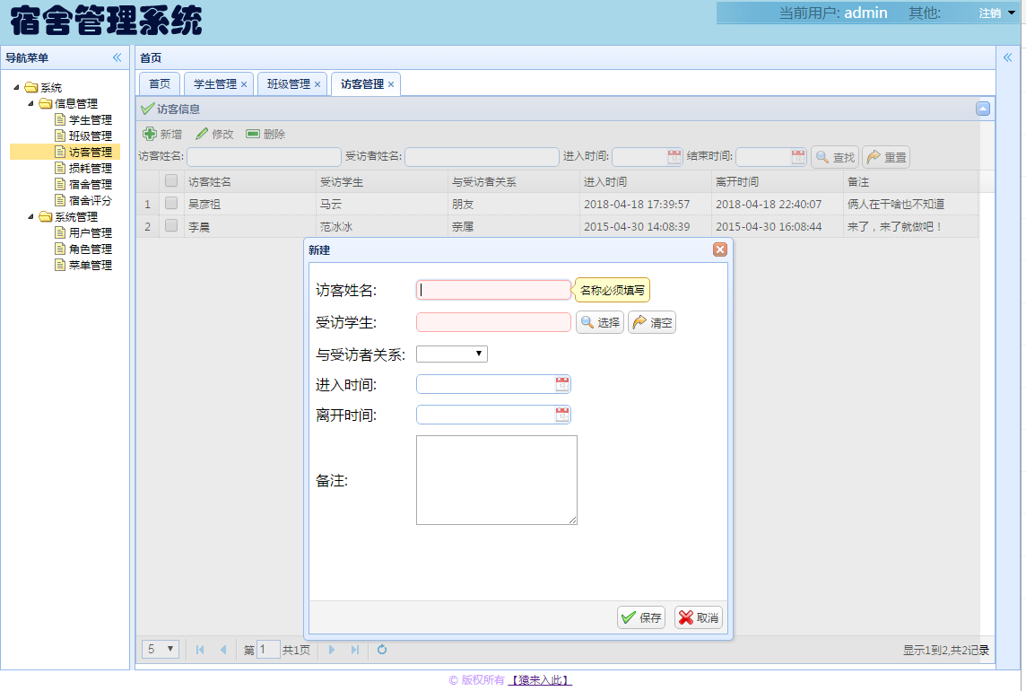
Task: Close the 班级管理 tab
Action: point(317,84)
